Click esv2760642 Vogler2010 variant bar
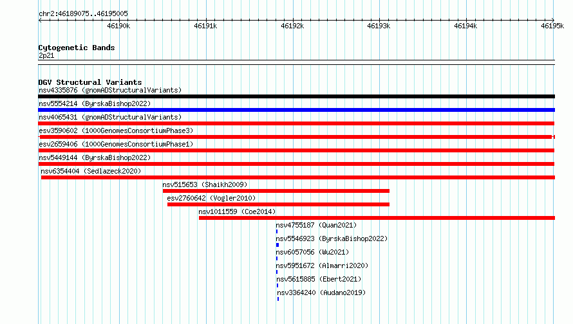 pos(278,204)
